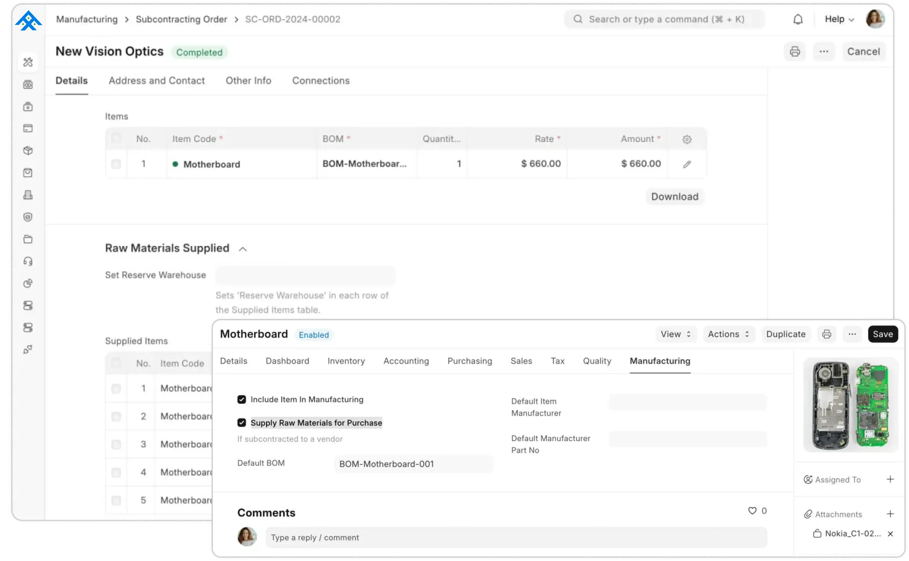Switch to the Connections tab
The image size is (909, 561).
click(x=321, y=81)
